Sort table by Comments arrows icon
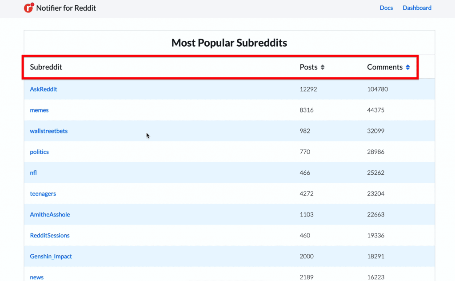 tap(408, 67)
